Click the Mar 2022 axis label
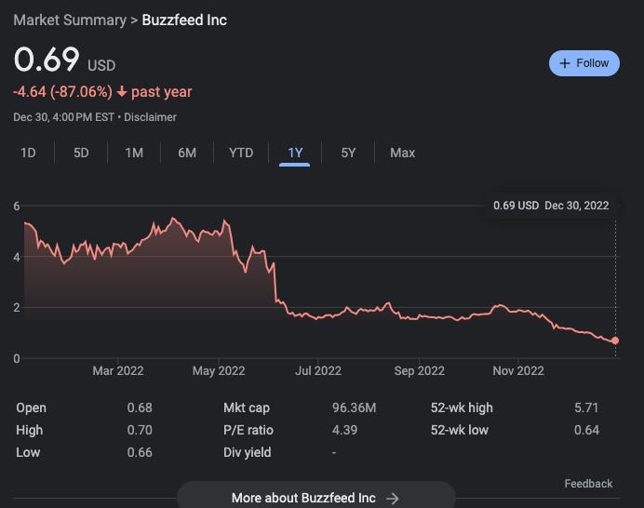 tap(118, 371)
